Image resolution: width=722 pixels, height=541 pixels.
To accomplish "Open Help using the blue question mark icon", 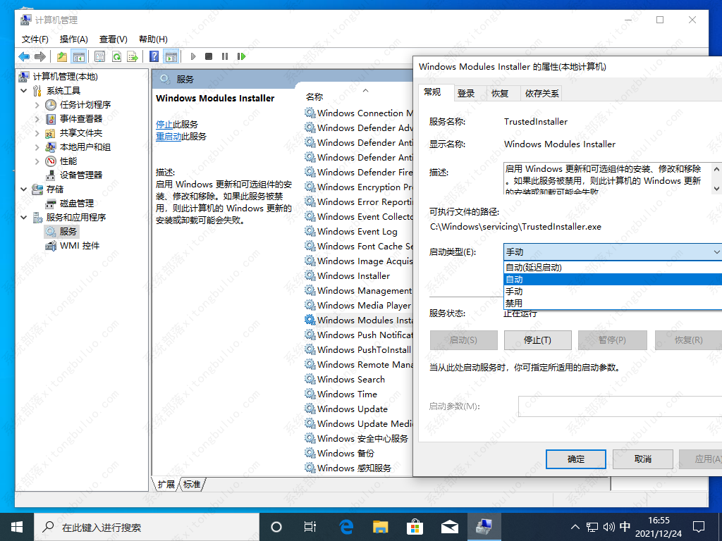I will (x=154, y=56).
